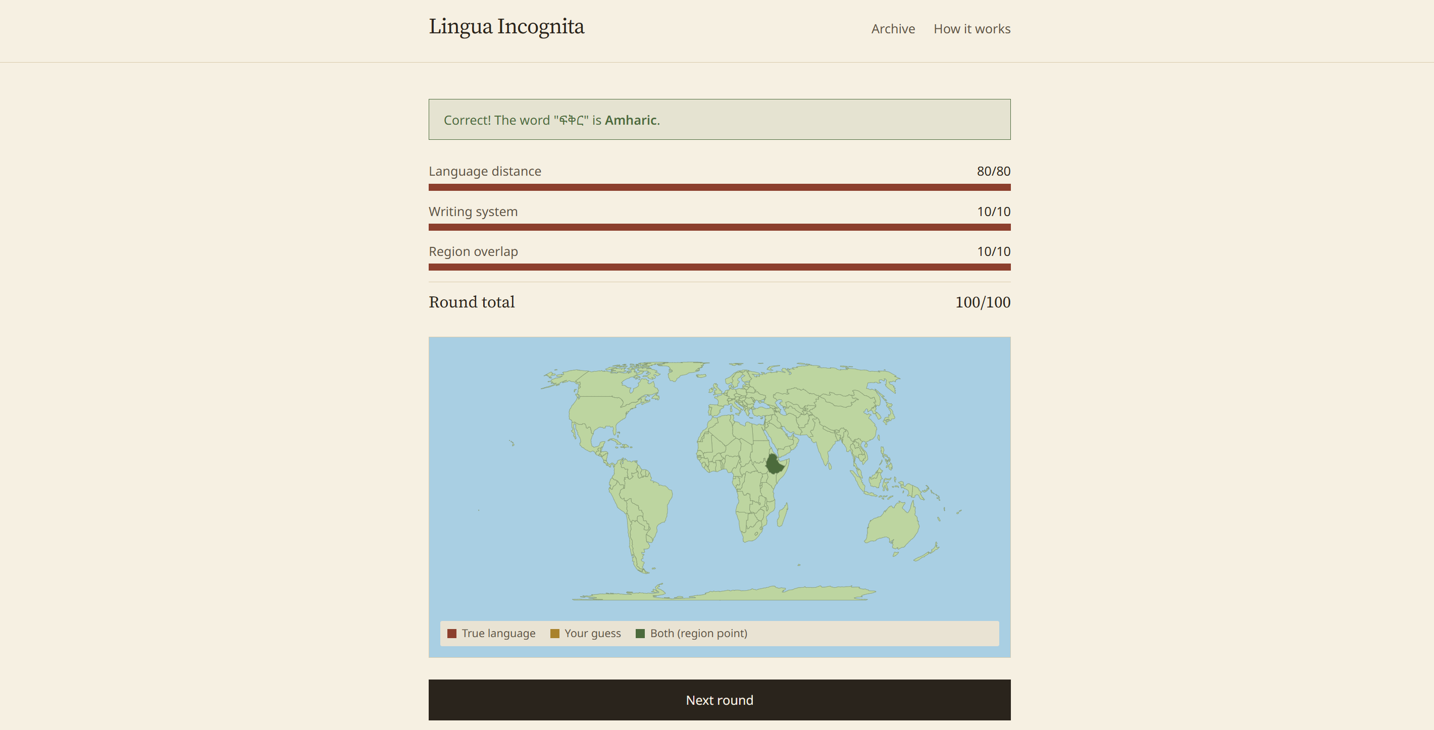Click the "Region overlap" label
The width and height of the screenshot is (1434, 730).
[x=473, y=251]
